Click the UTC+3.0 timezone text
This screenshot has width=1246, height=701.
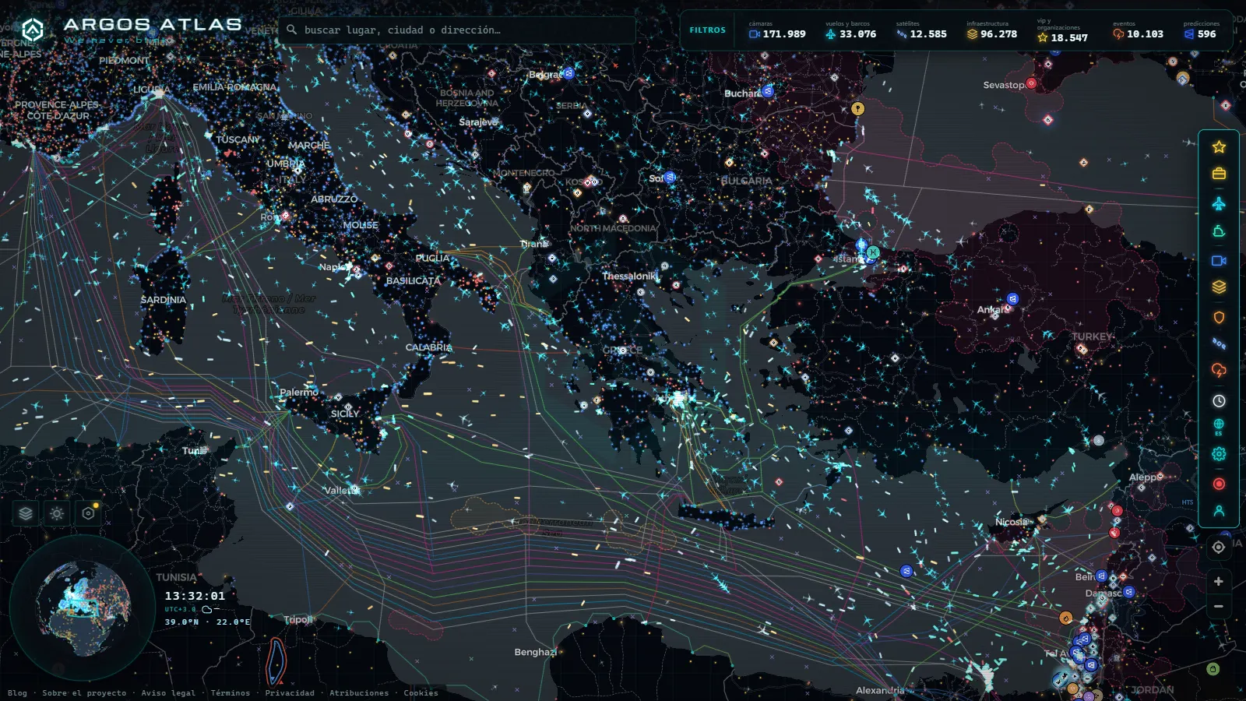point(180,609)
